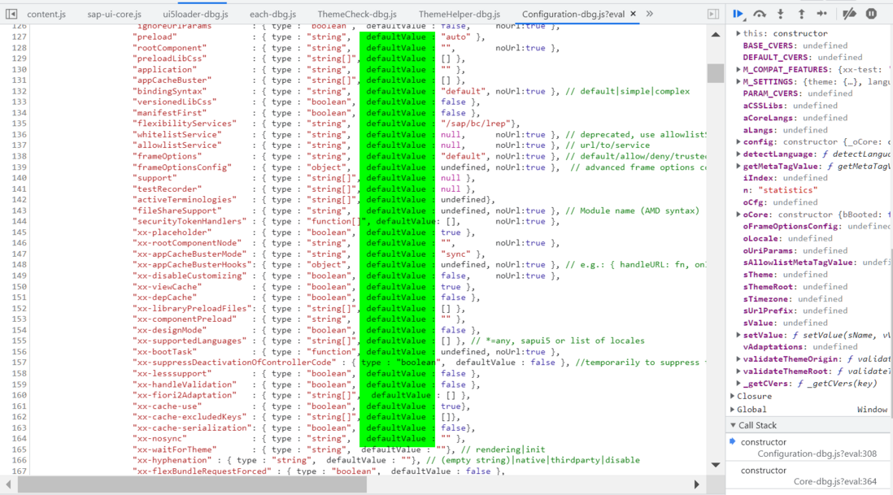Set breakpoint on line number 157
Viewport: 893px width, 495px height.
(x=20, y=363)
